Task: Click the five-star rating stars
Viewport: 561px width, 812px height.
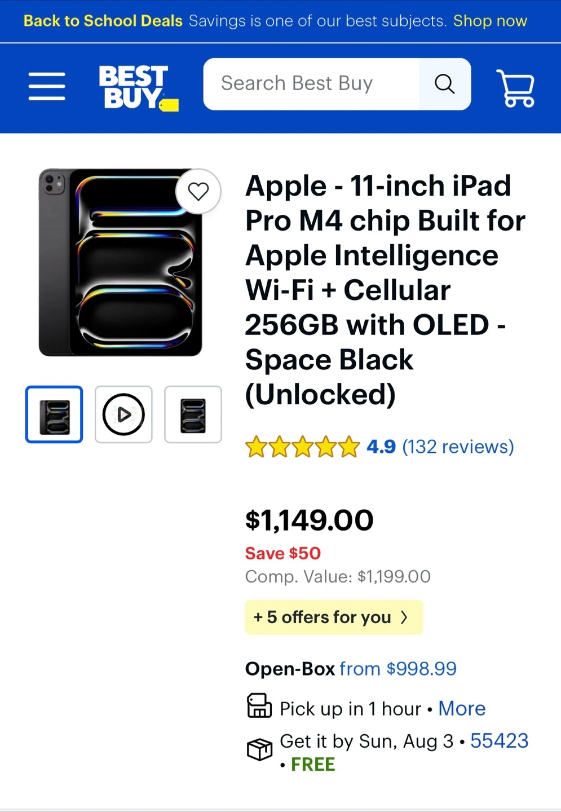Action: click(302, 447)
